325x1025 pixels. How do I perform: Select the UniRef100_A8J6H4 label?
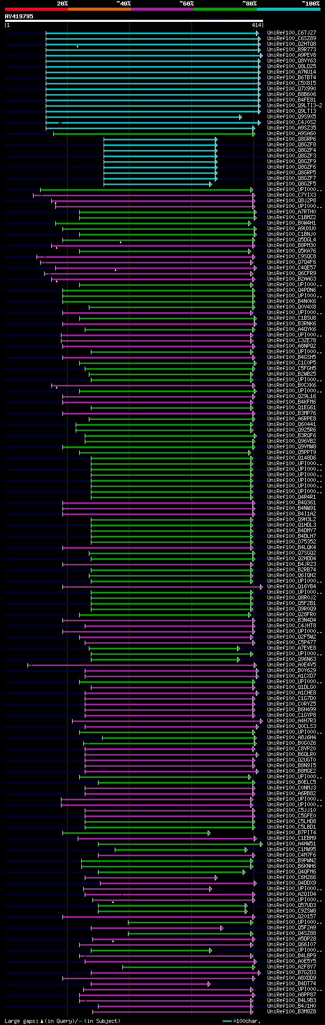pyautogui.click(x=291, y=738)
